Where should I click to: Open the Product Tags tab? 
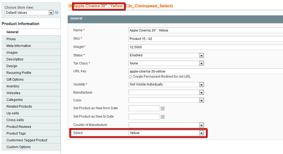tap(31, 134)
